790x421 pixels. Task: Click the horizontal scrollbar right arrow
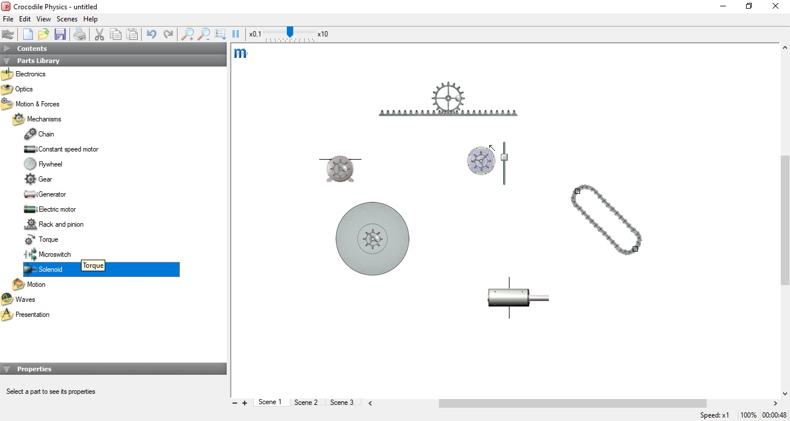coord(776,403)
